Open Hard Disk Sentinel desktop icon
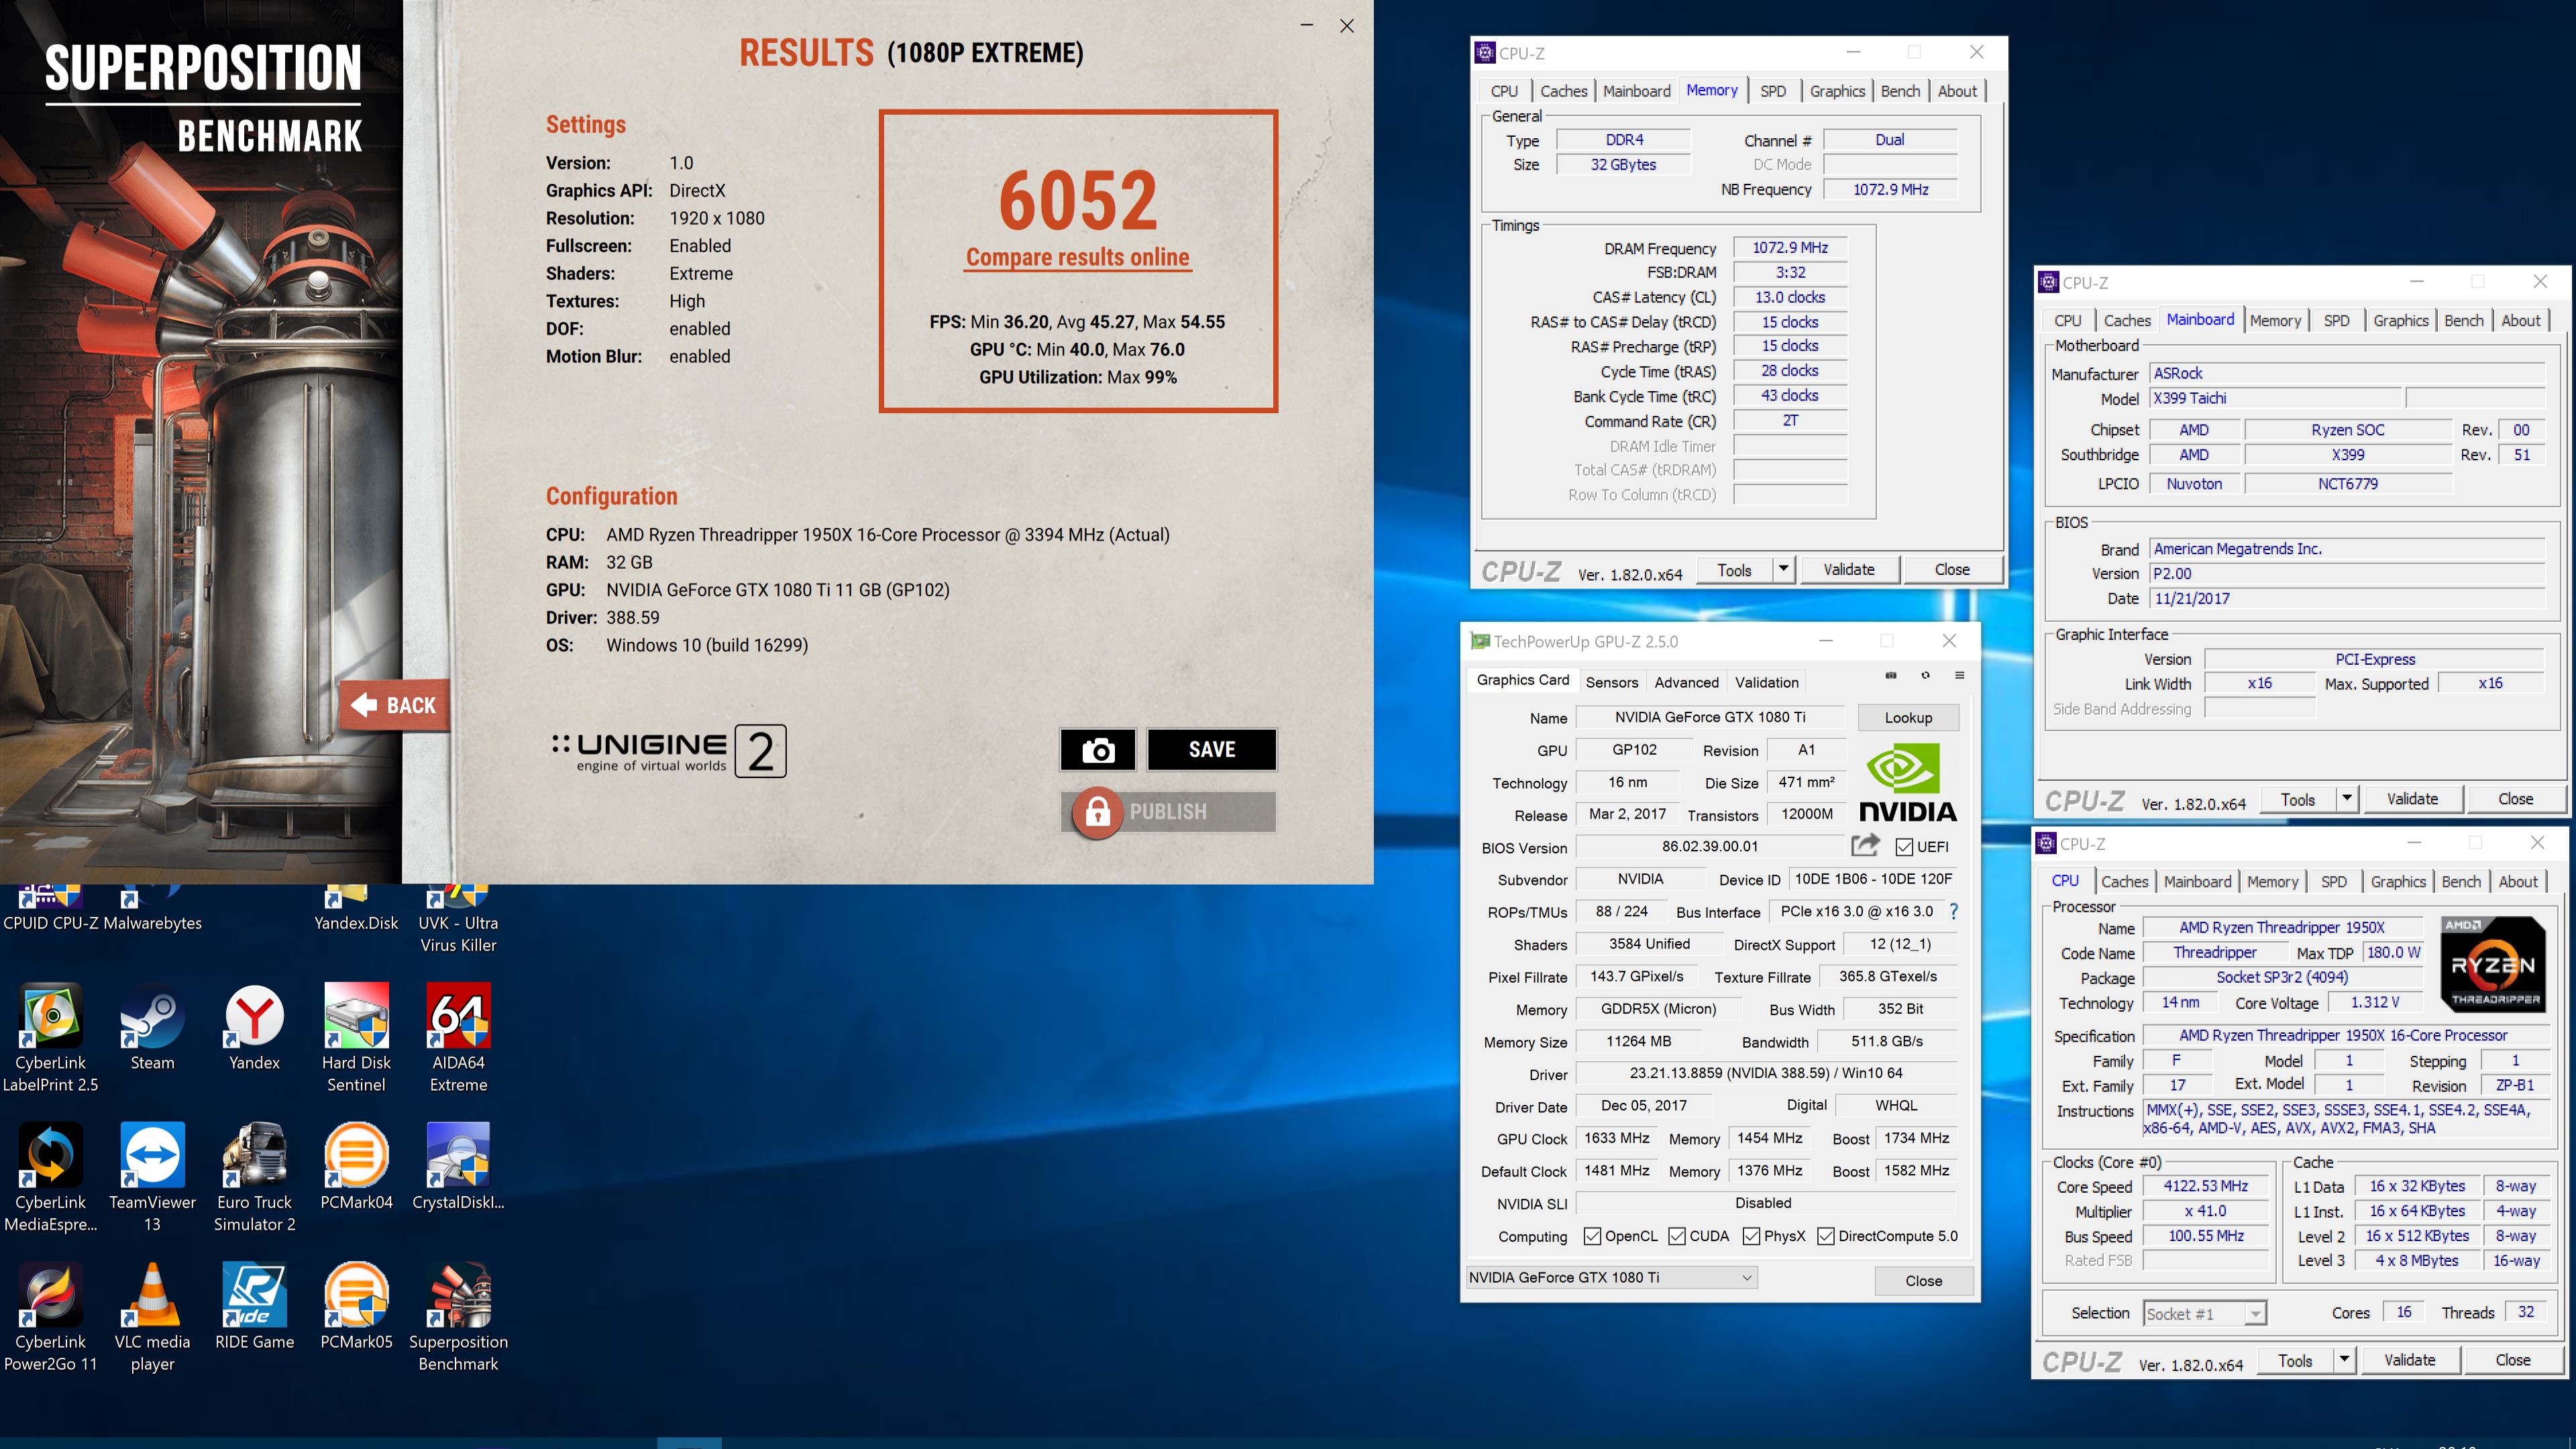2576x1449 pixels. tap(356, 1038)
